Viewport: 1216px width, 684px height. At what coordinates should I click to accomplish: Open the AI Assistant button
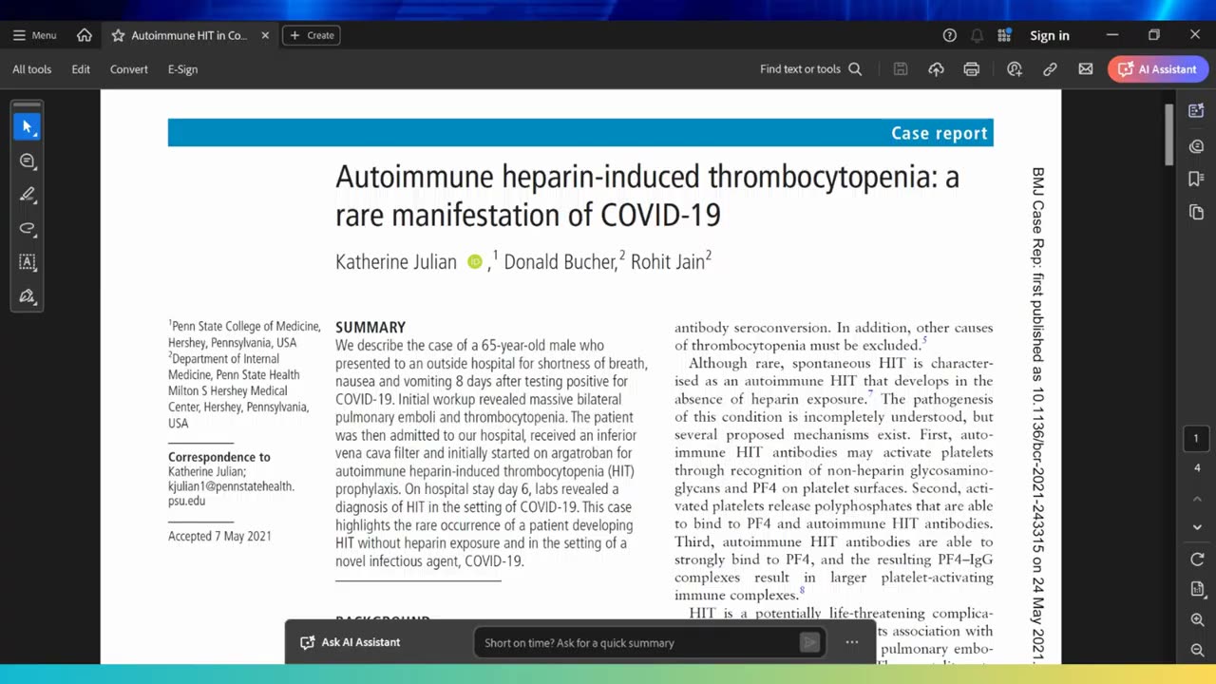(1157, 69)
